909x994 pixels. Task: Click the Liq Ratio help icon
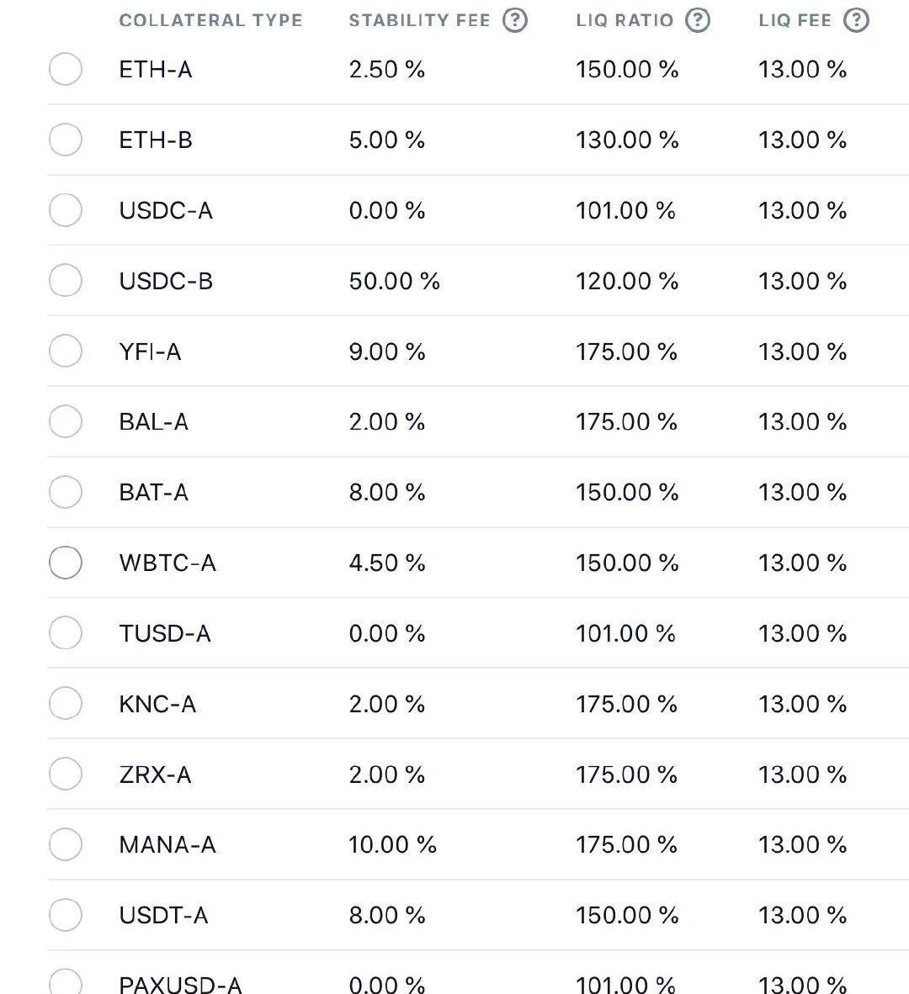698,20
